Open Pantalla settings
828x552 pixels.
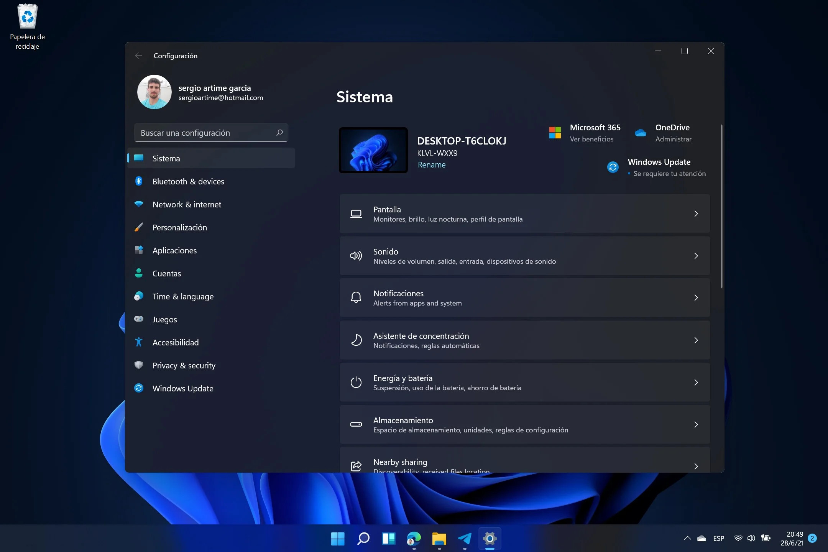tap(524, 214)
